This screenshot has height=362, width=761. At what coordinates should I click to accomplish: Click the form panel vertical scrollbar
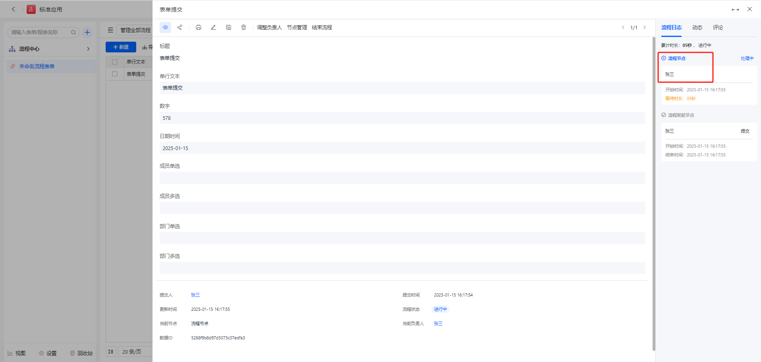pyautogui.click(x=654, y=194)
